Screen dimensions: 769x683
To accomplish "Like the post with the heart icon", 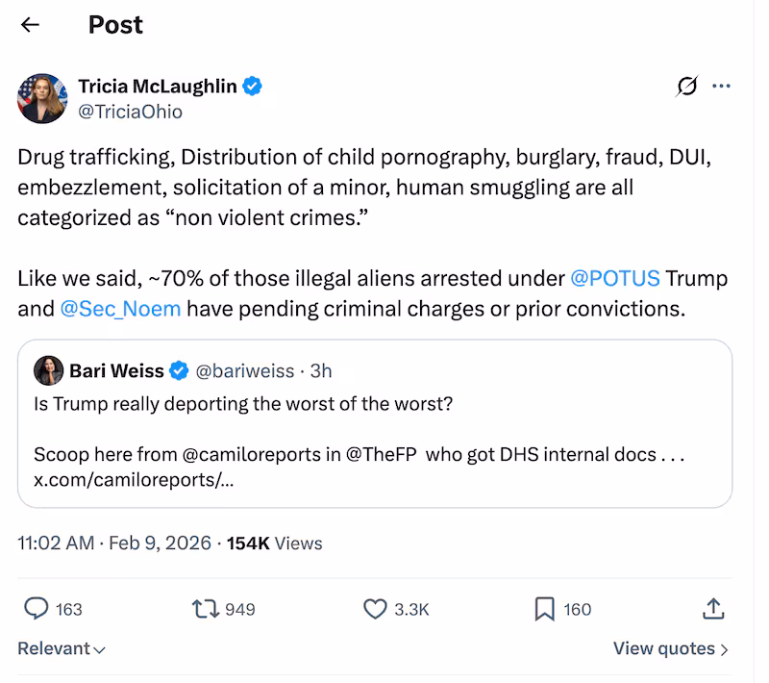I will click(x=374, y=609).
